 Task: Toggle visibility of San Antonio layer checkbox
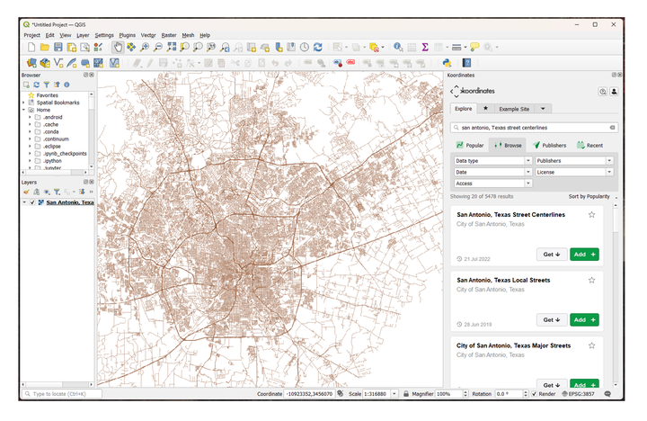[x=32, y=202]
